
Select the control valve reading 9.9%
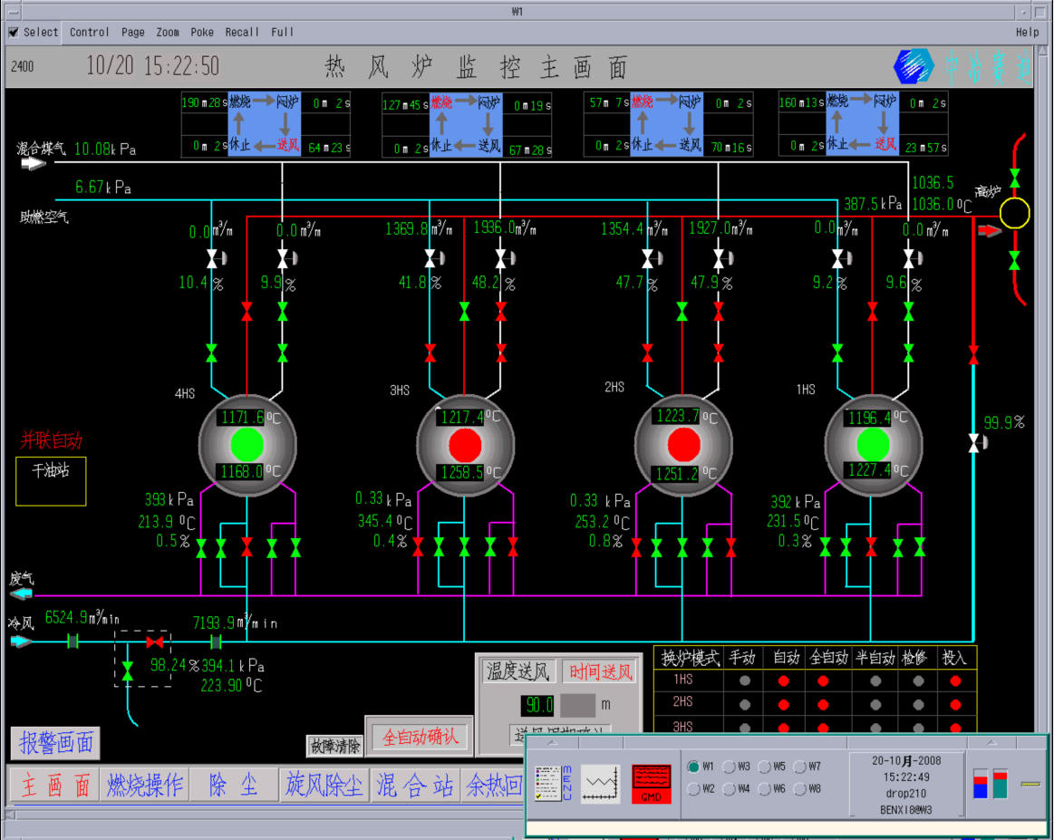coord(286,257)
